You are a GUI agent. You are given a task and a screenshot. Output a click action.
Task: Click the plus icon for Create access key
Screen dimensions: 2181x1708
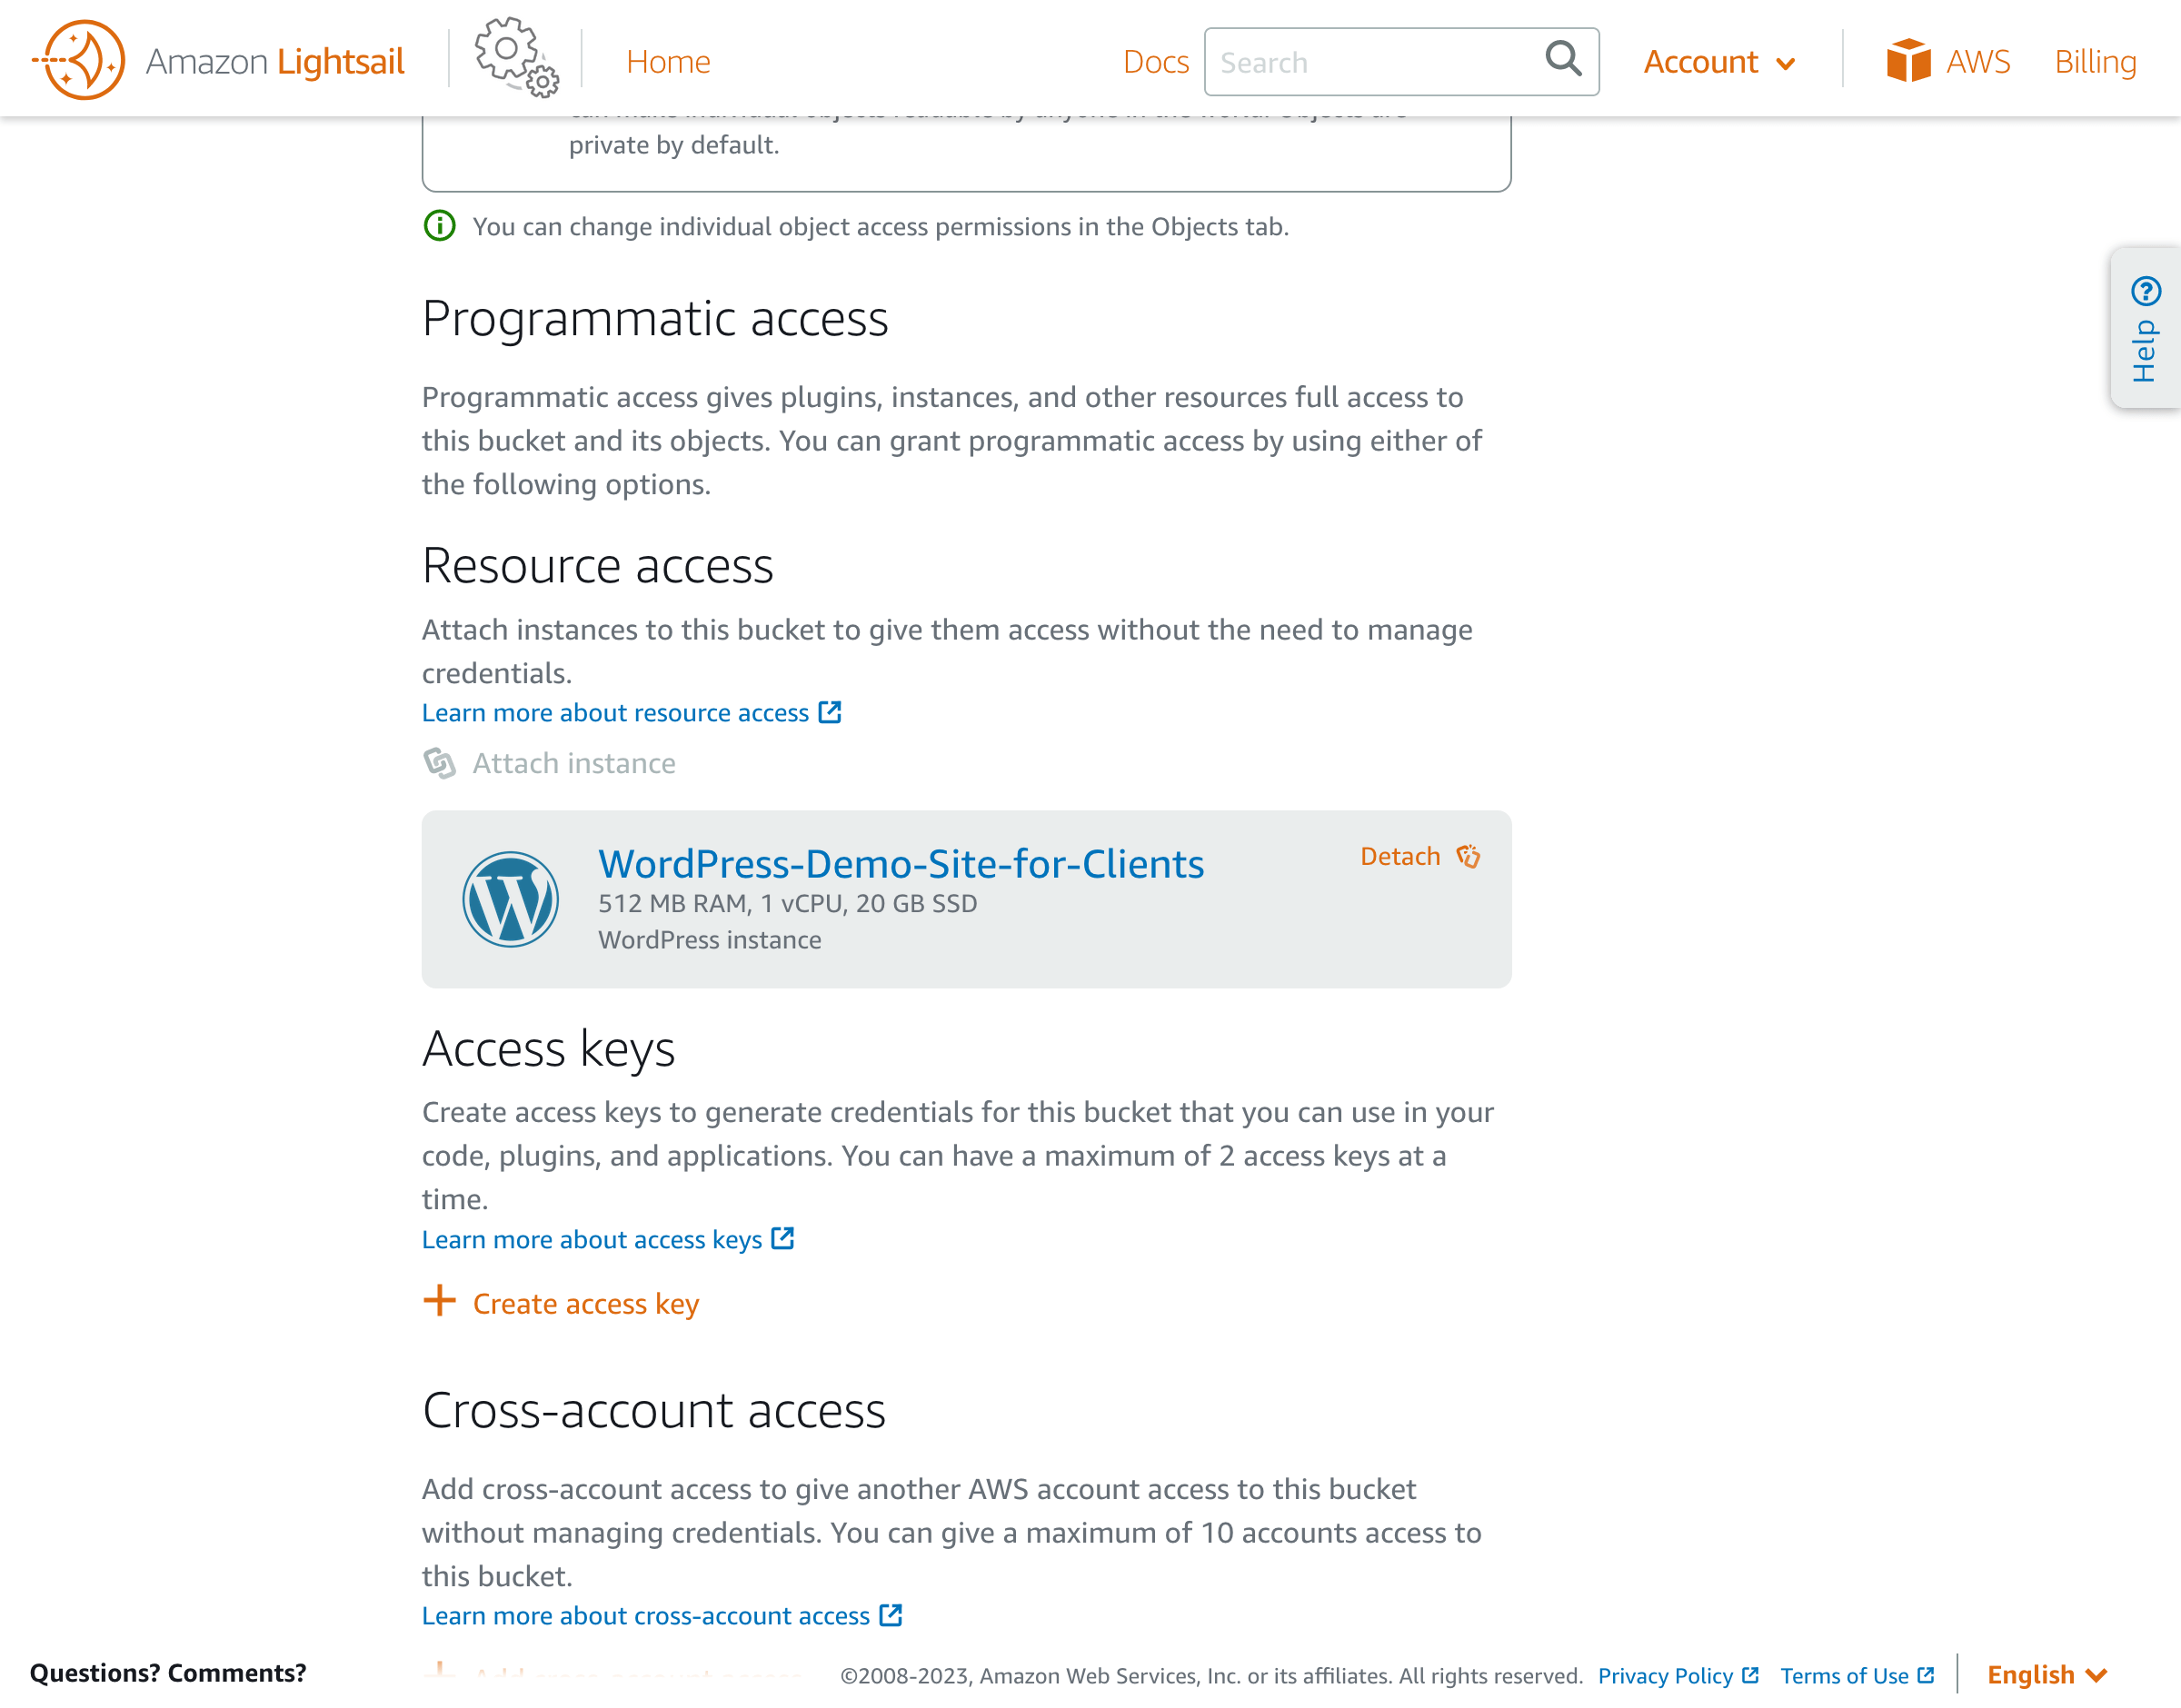tap(440, 1301)
